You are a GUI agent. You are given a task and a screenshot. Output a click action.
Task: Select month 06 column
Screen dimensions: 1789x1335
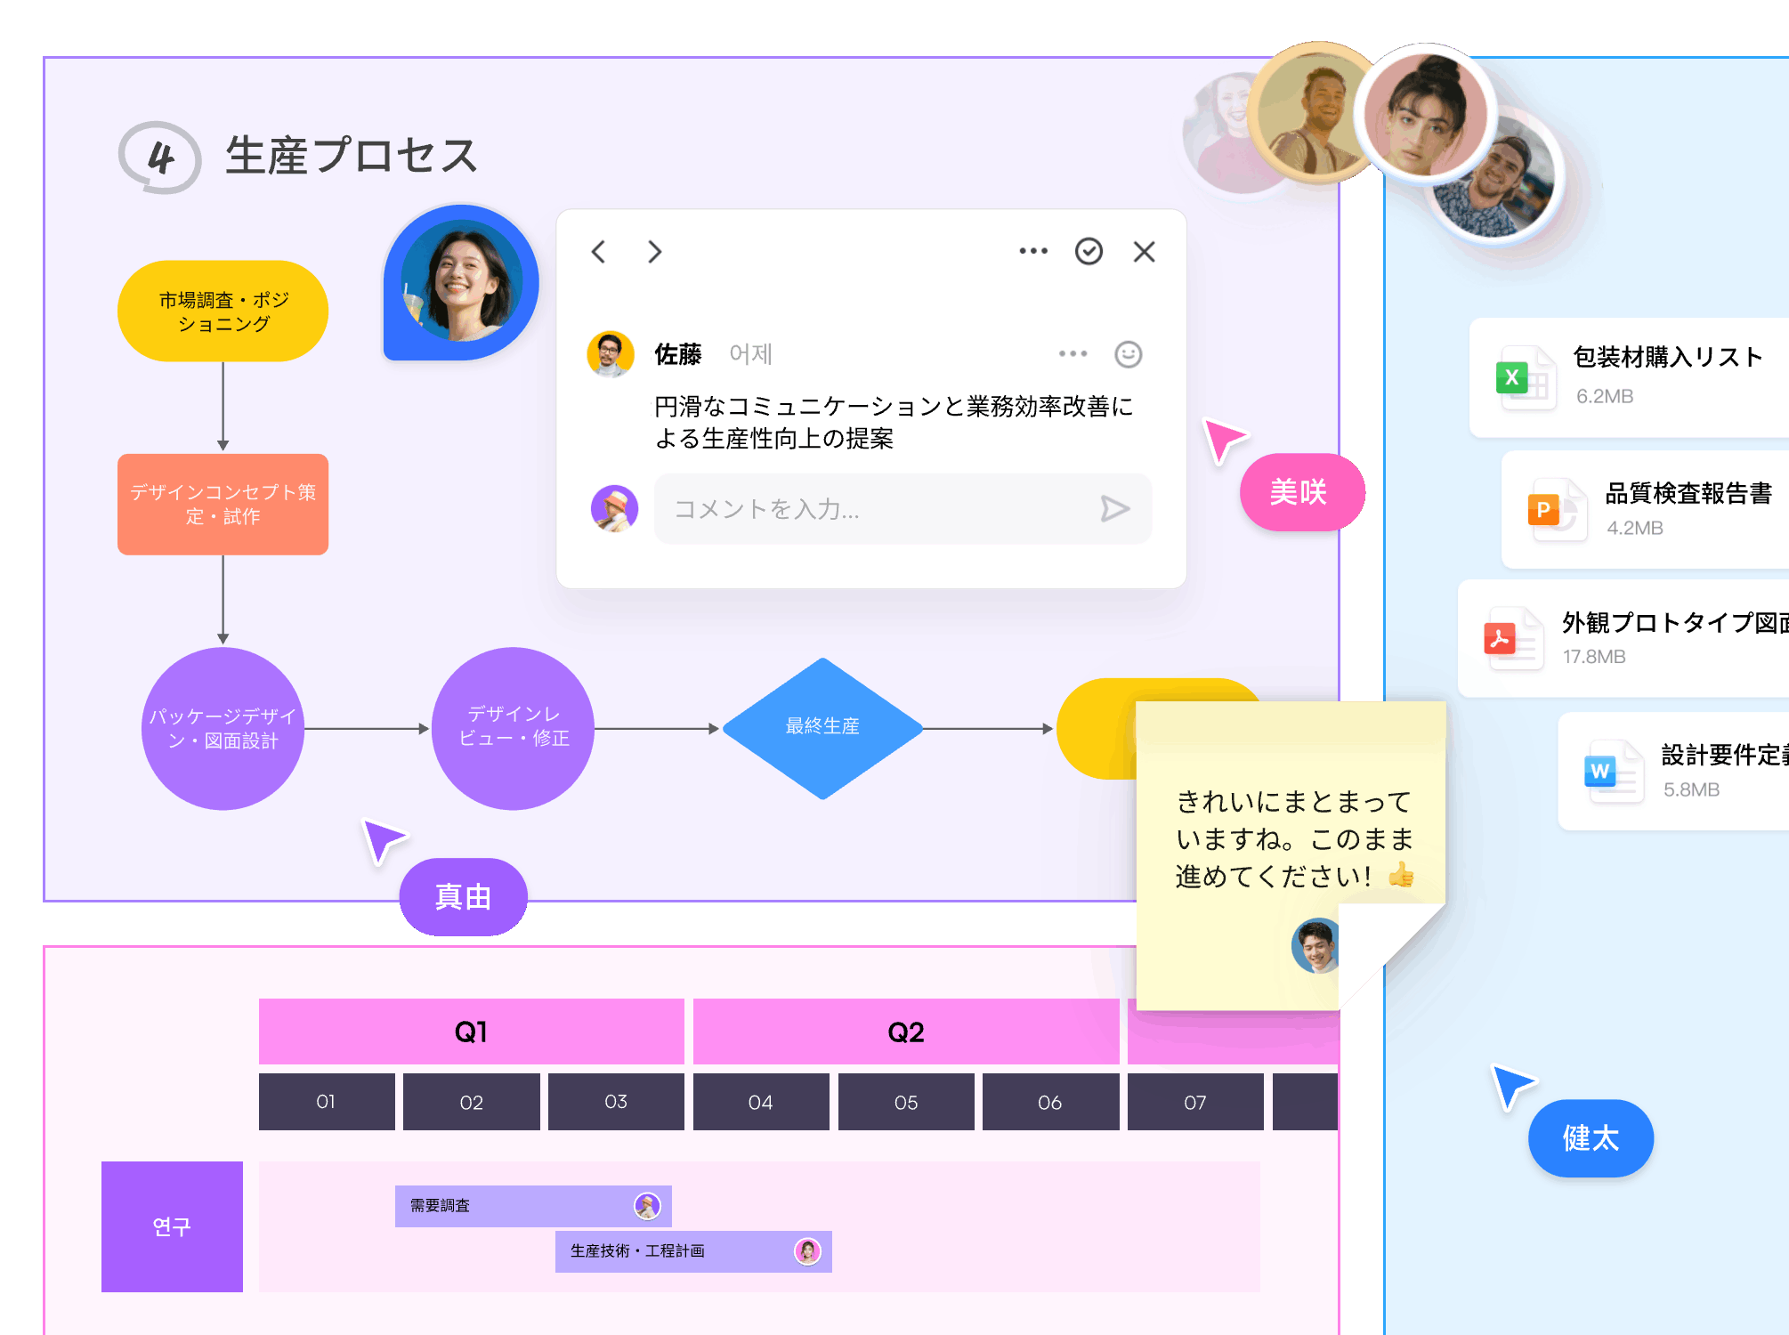[x=1050, y=1102]
